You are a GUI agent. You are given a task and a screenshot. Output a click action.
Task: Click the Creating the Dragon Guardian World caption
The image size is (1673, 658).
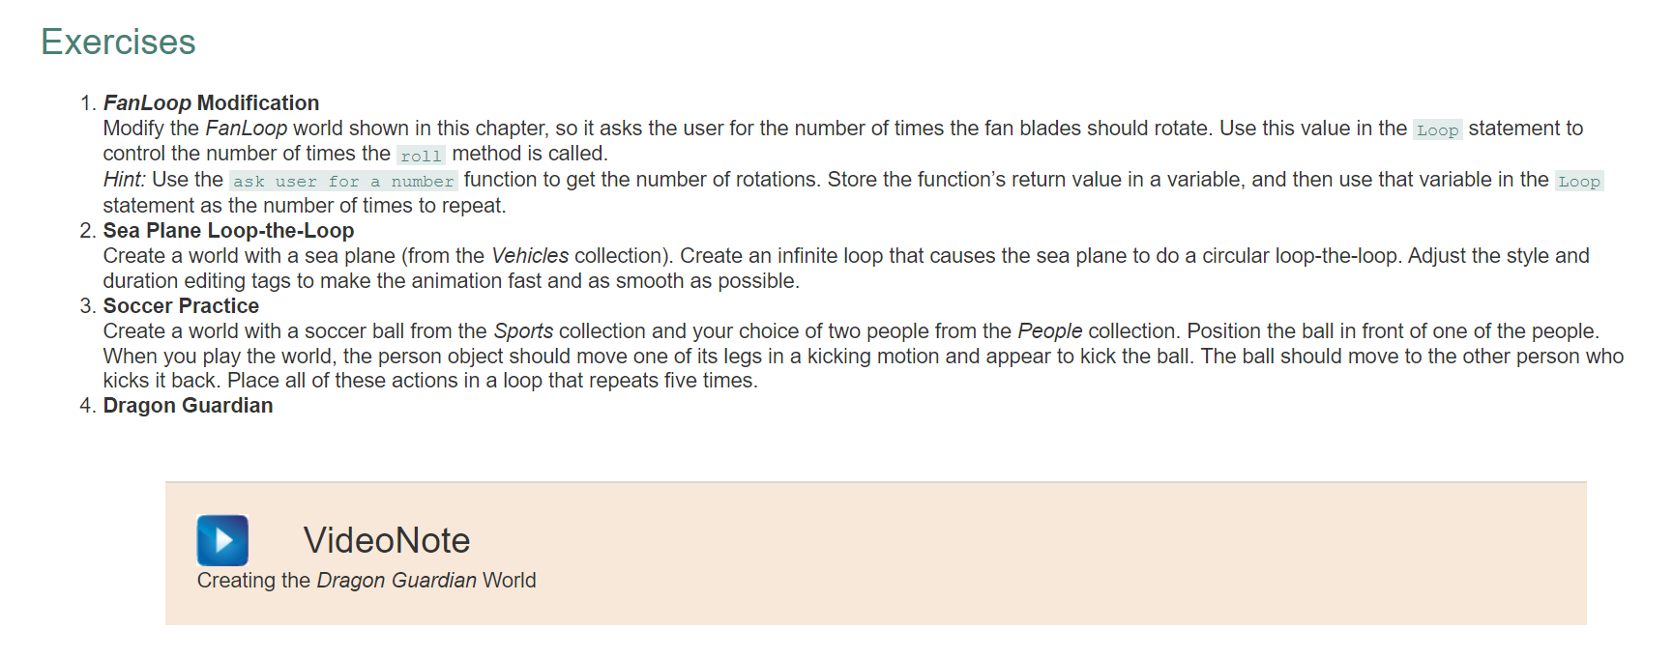coord(367,580)
